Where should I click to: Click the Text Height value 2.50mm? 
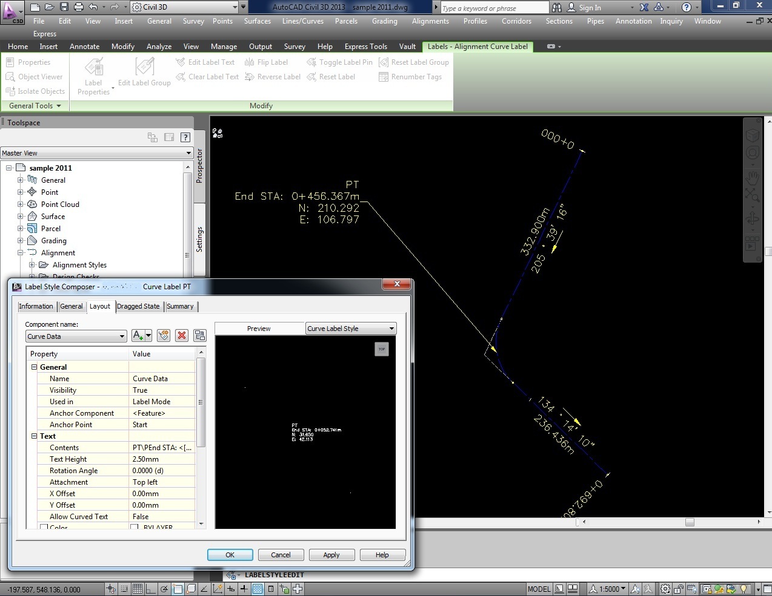162,459
